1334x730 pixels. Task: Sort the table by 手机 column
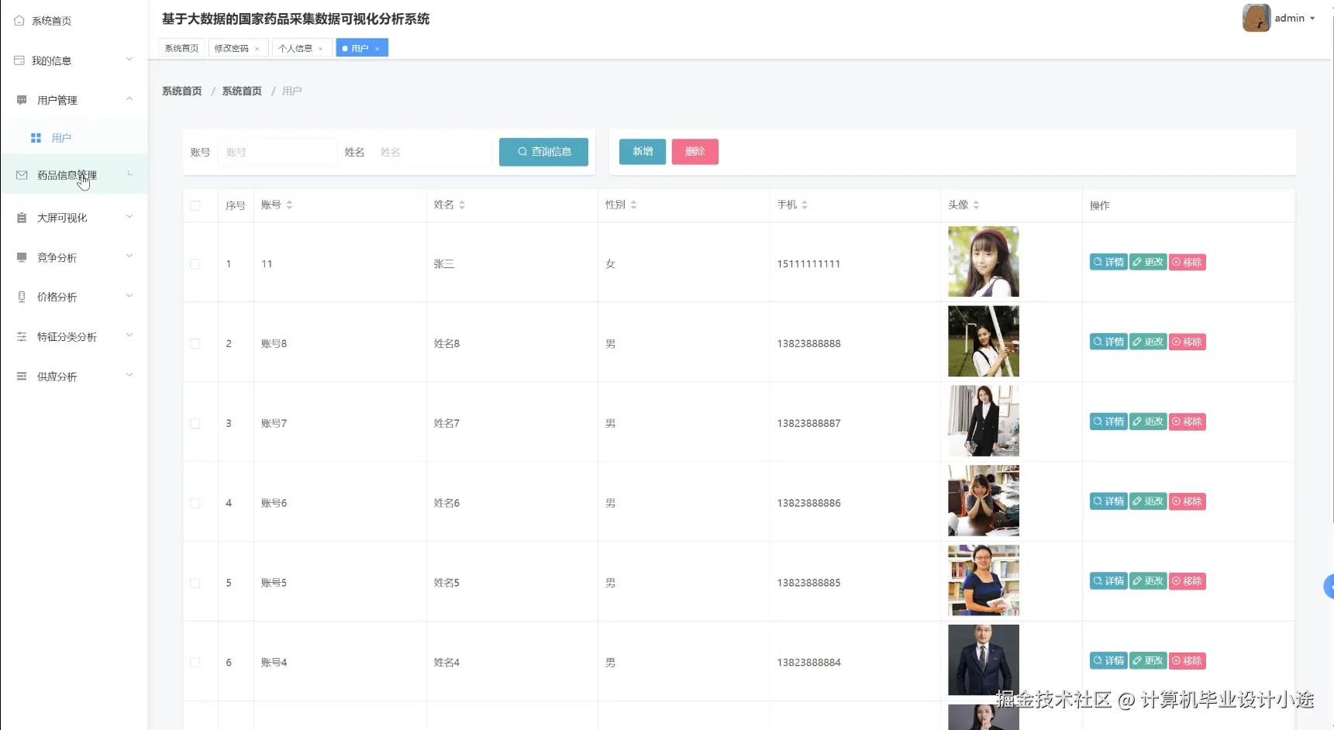pos(805,205)
